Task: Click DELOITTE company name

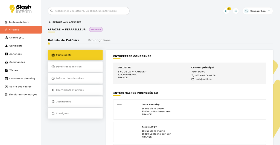Action: point(124,68)
